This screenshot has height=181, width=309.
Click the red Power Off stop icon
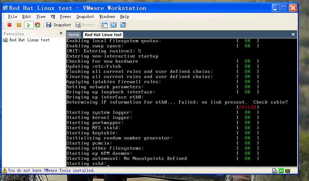(9, 25)
